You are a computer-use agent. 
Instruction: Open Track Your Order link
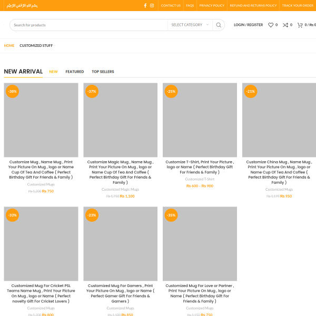tap(298, 5)
